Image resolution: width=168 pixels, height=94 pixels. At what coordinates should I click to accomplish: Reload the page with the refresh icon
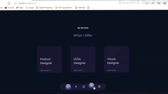pyautogui.click(x=9, y=3)
